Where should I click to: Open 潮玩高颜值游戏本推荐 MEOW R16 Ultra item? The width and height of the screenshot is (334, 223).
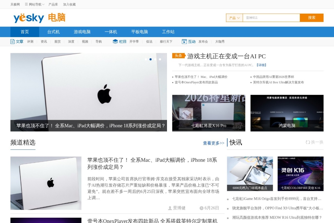click(277, 217)
